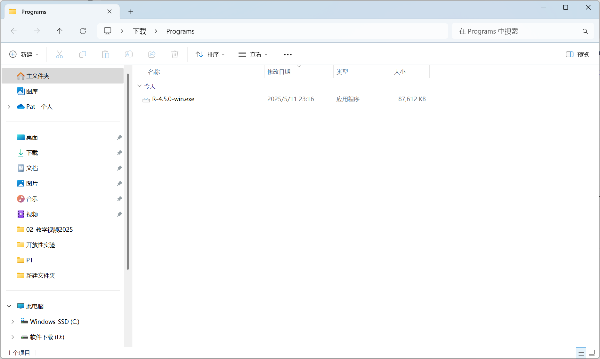The width and height of the screenshot is (600, 359).
Task: Refresh the Programs folder view
Action: tap(83, 31)
